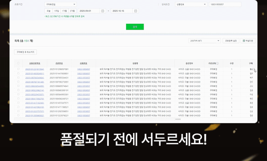Tick the select-all checkbox in table header
Viewport: 267px width, 161px height.
[x=18, y=63]
